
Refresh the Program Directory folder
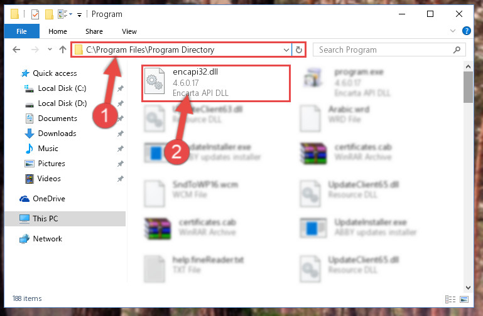298,50
